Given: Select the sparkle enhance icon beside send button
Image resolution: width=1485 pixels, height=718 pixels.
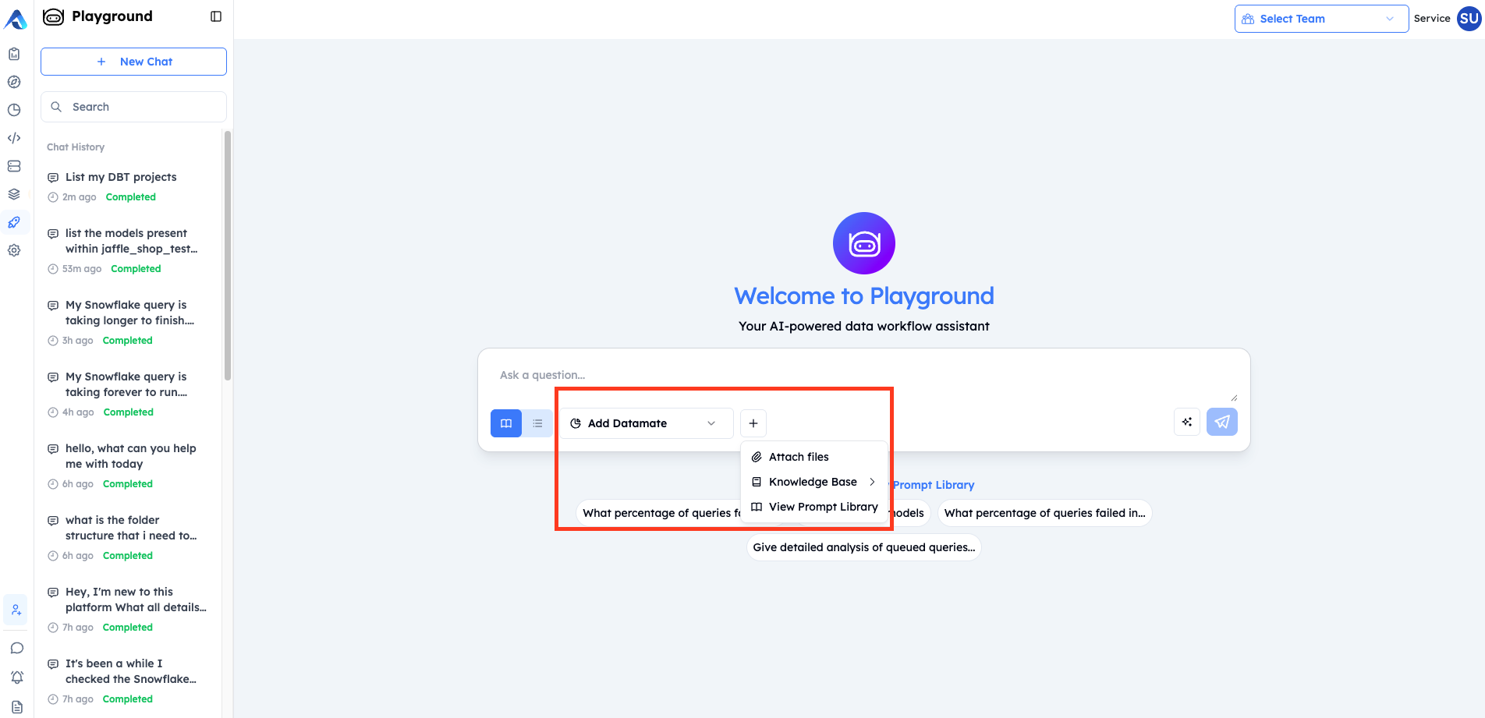Looking at the screenshot, I should click(x=1186, y=422).
